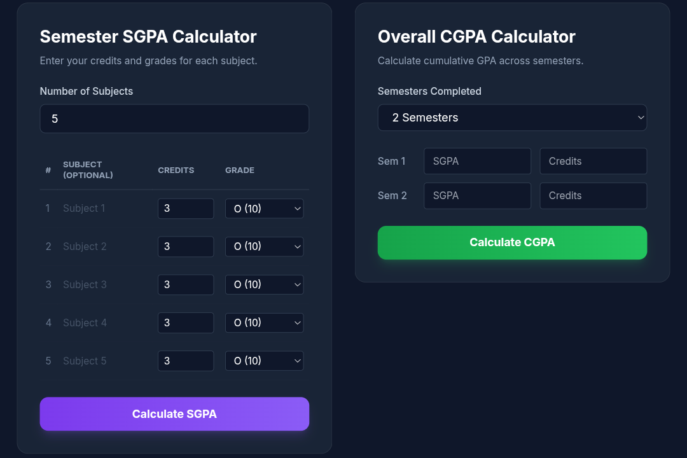Open the grade dropdown for Subject 5
Viewport: 687px width, 458px height.
tap(264, 361)
